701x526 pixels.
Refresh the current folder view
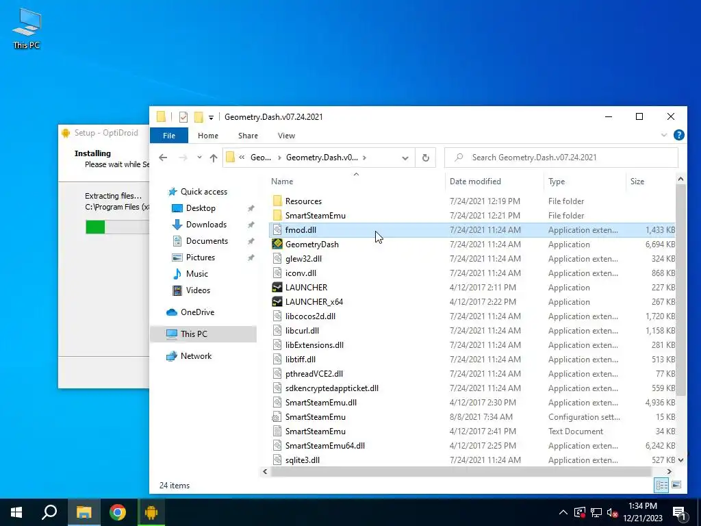coord(426,158)
